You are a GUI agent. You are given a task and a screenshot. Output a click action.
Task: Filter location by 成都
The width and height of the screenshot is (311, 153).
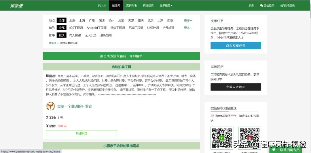click(x=121, y=20)
